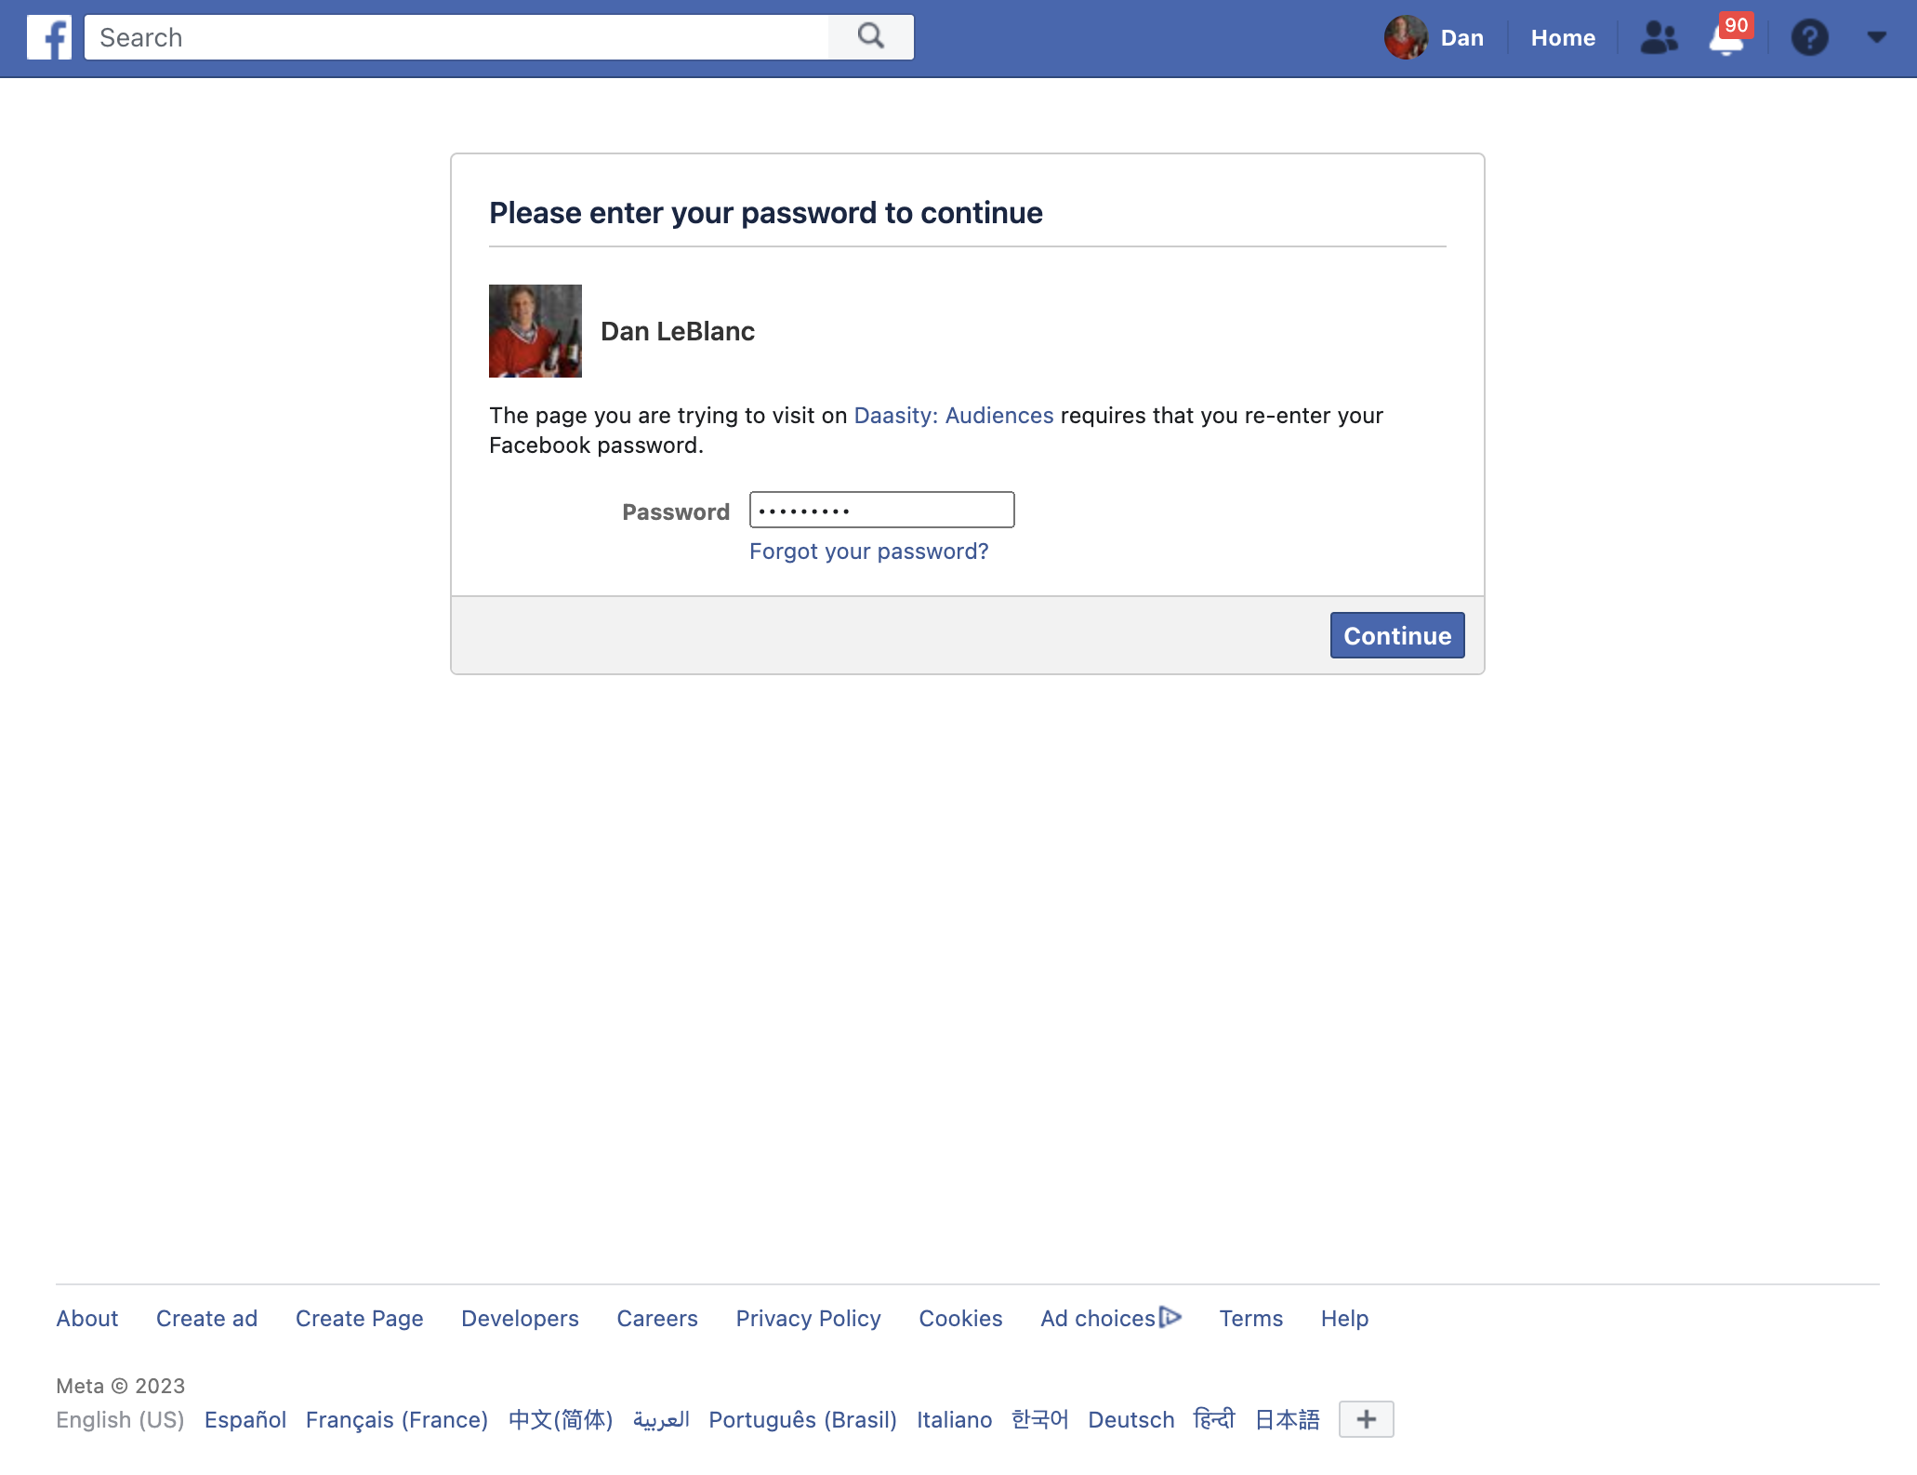
Task: Expand the account menu dropdown arrow
Action: 1876,37
